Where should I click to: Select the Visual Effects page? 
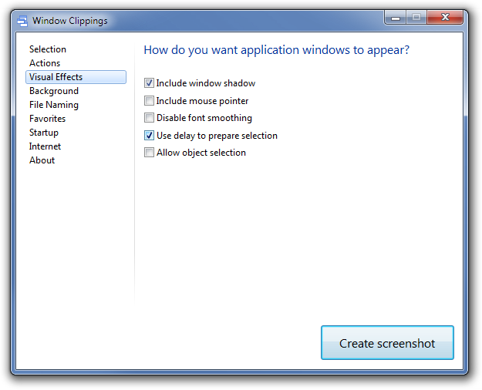pos(76,77)
